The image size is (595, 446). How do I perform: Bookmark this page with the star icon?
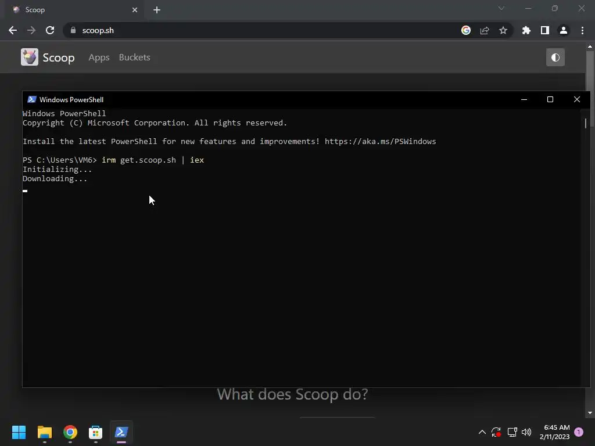[503, 30]
